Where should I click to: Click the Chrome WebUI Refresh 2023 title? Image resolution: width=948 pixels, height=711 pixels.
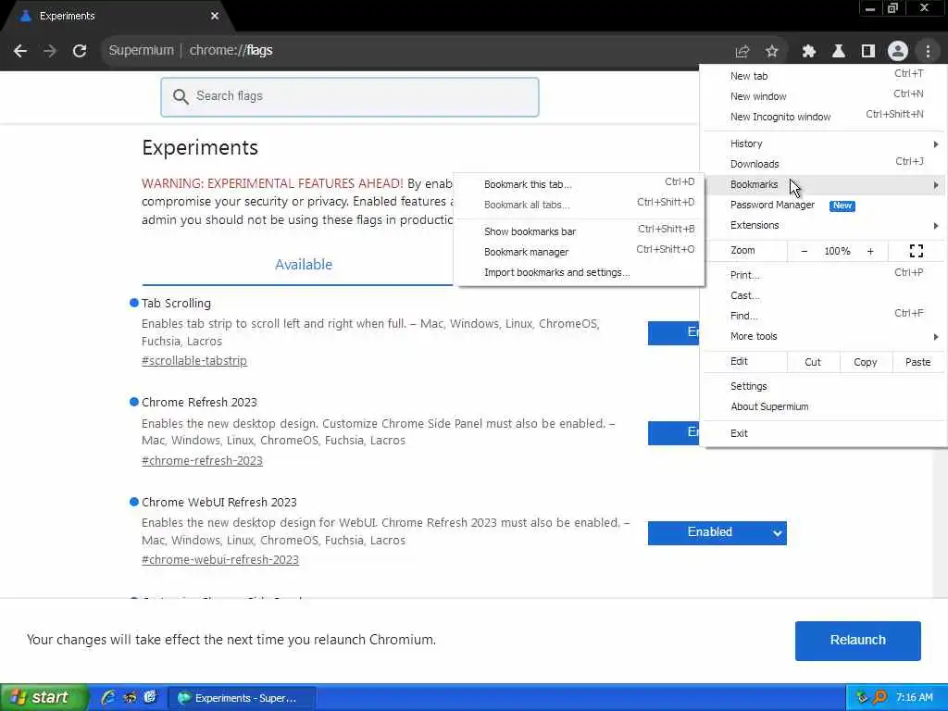(218, 503)
